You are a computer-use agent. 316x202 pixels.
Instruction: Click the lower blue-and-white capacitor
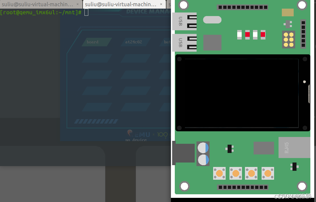203,160
